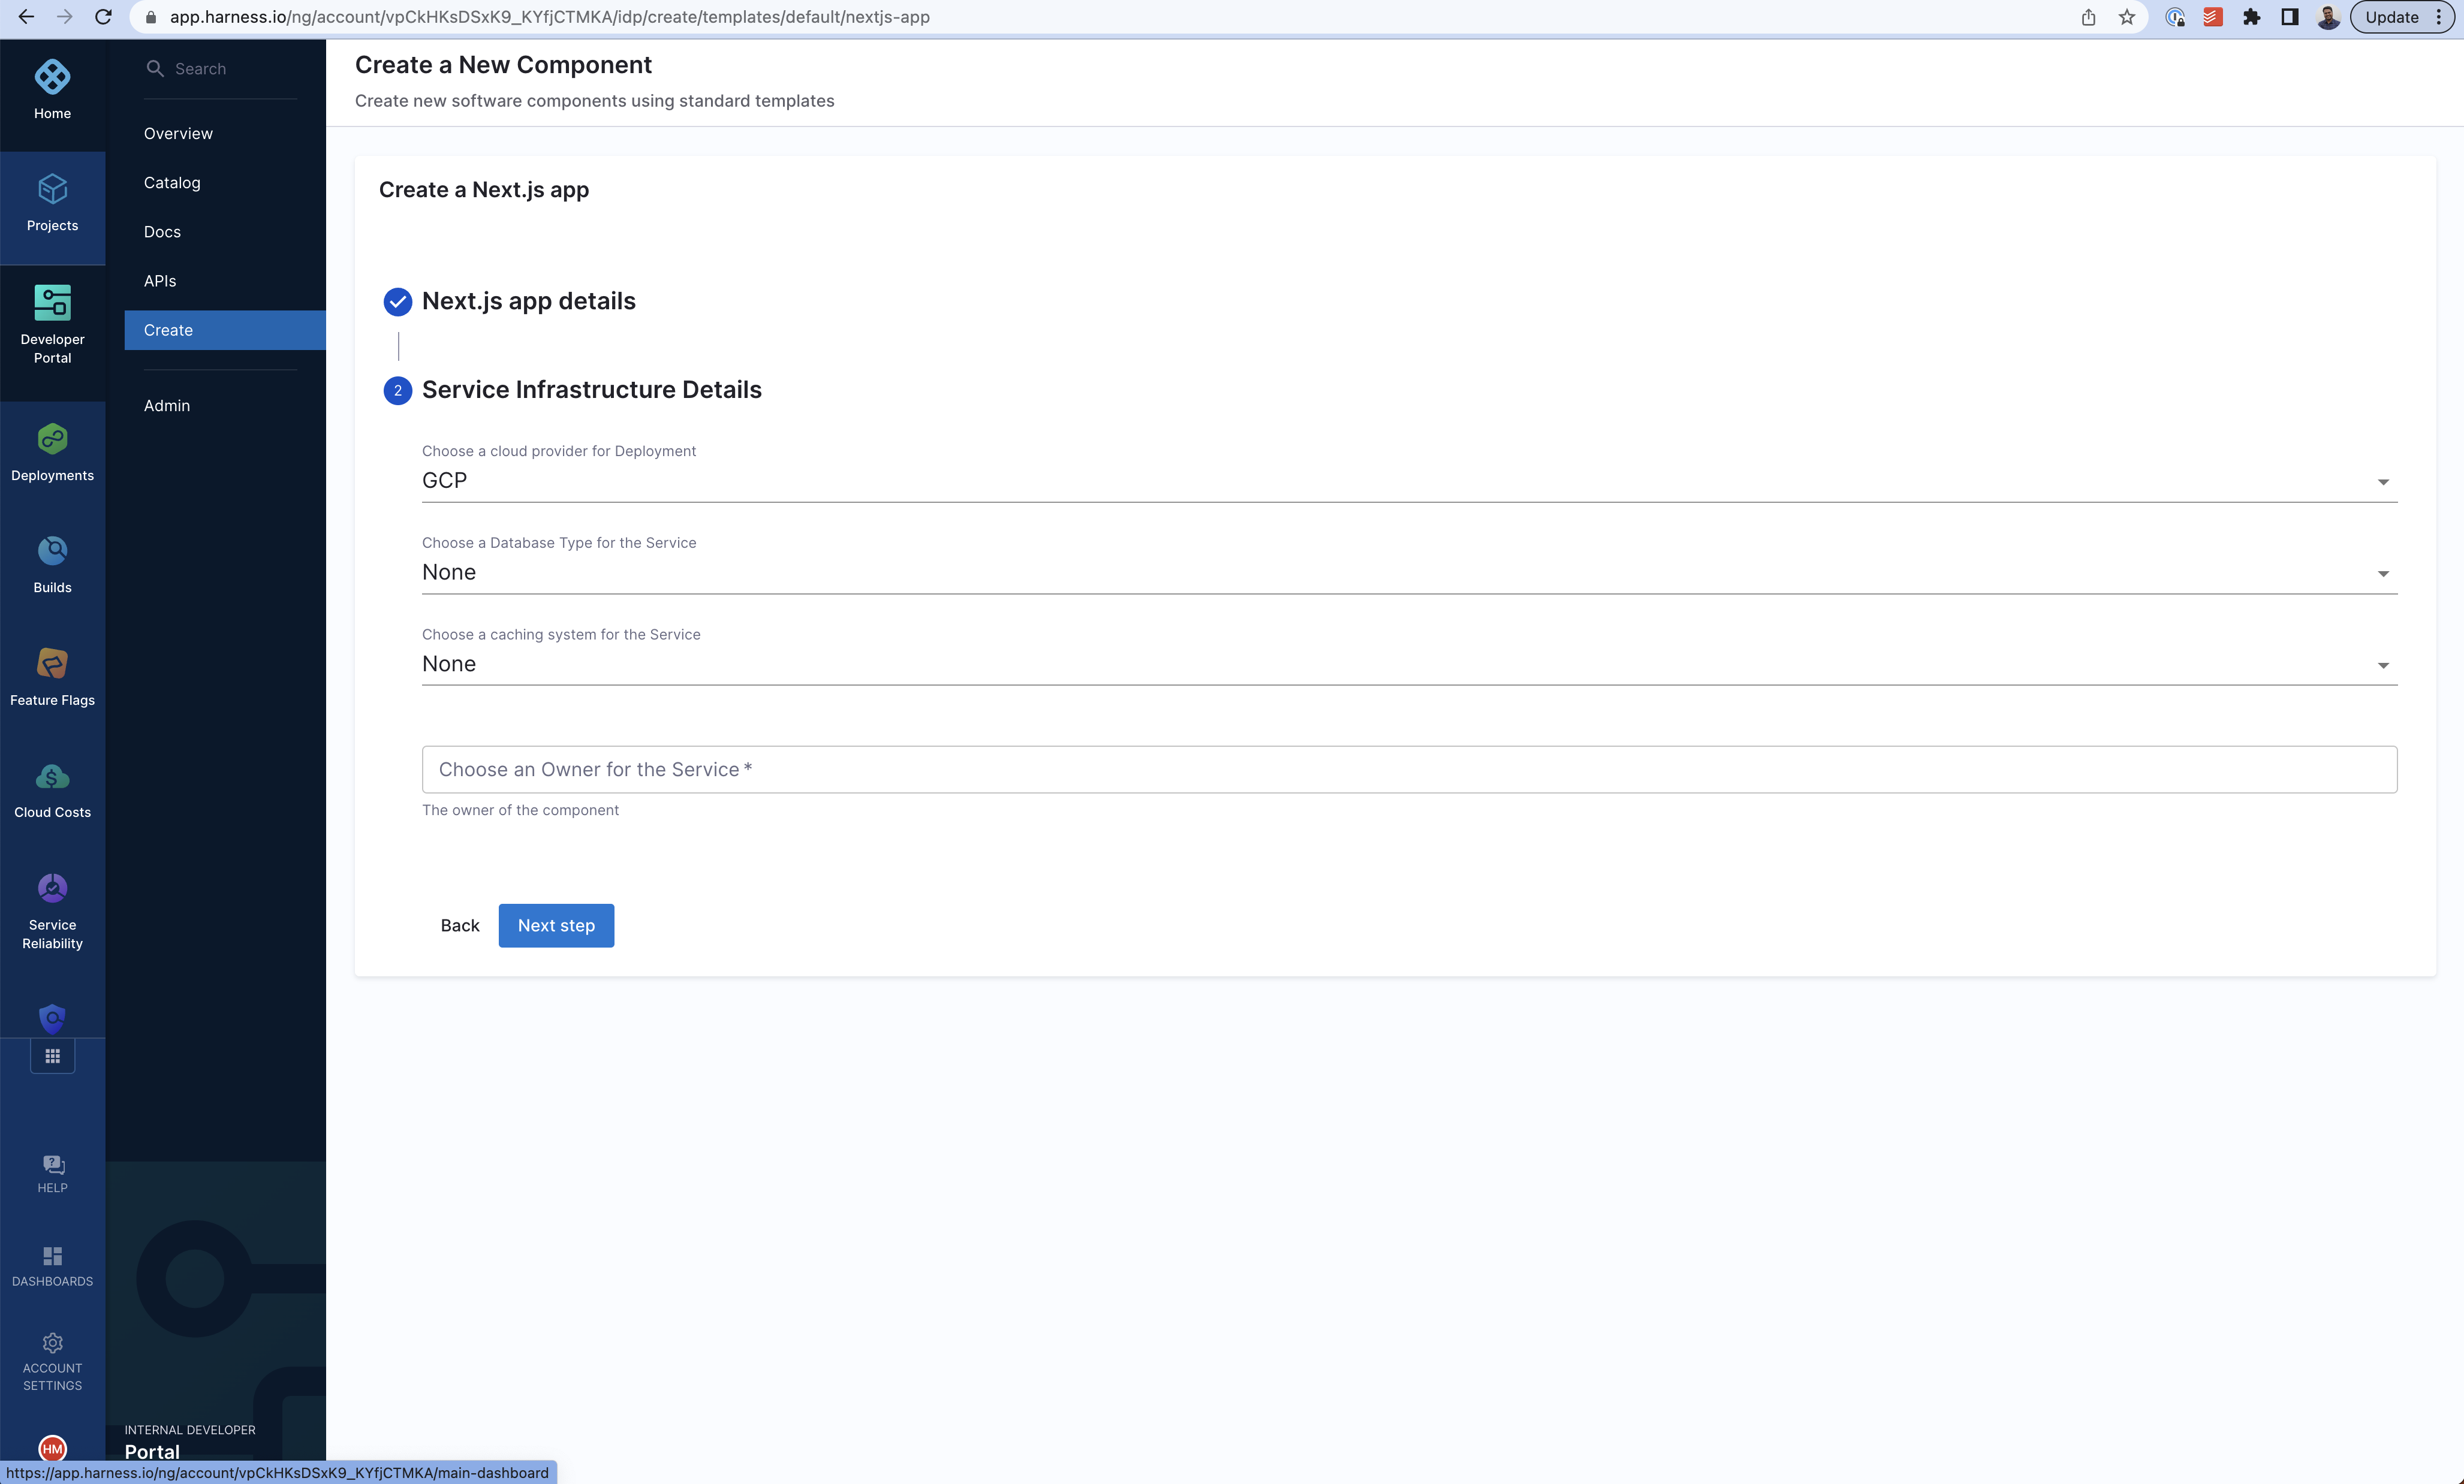Screen dimensions: 2464x1484
Task: Open the Dashboards icon
Action: 52,1256
